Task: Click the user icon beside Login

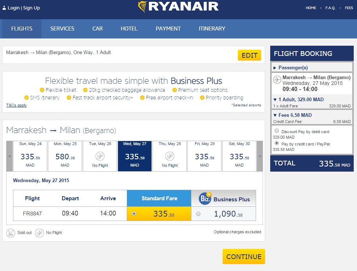Action: coord(4,8)
